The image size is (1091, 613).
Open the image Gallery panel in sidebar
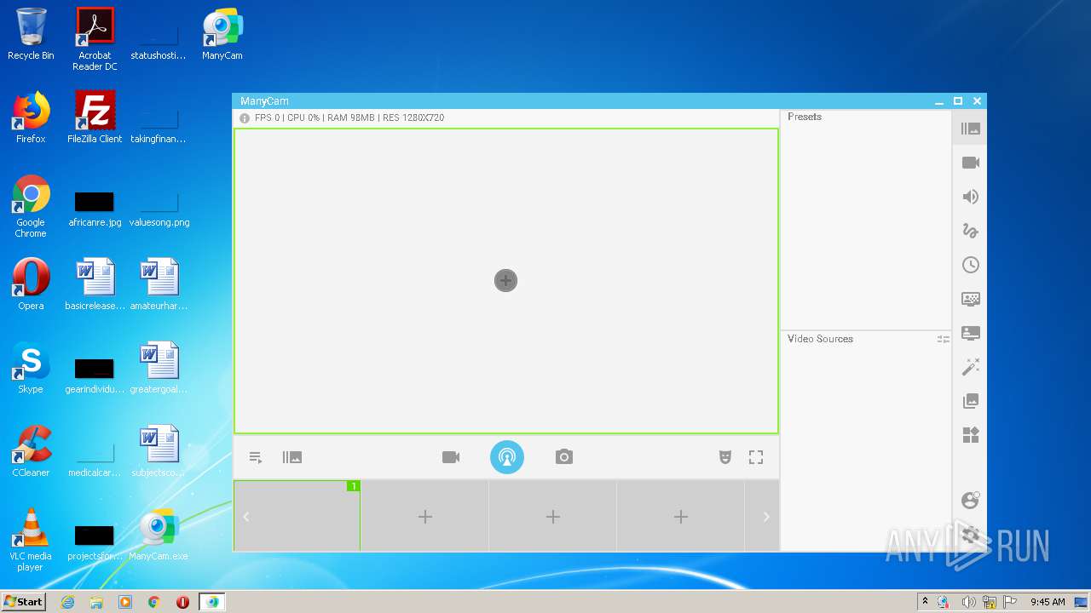(970, 401)
